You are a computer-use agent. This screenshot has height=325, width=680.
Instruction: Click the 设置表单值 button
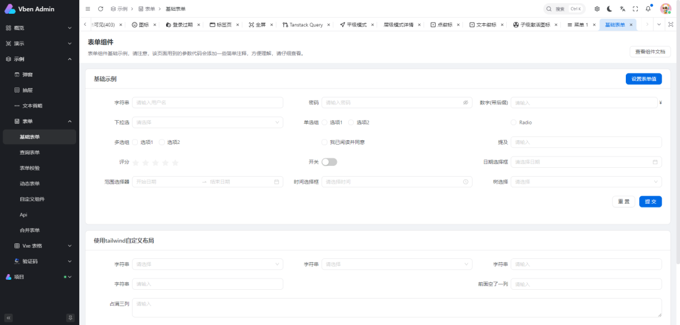(643, 79)
